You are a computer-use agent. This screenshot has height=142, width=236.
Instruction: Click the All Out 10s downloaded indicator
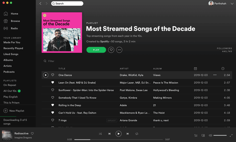pyautogui.click(x=19, y=91)
